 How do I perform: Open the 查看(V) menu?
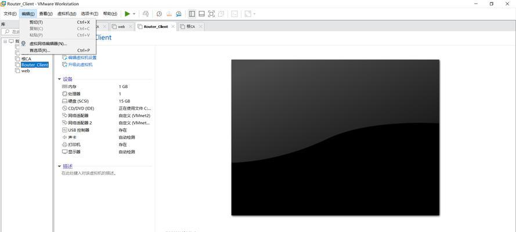(x=46, y=14)
